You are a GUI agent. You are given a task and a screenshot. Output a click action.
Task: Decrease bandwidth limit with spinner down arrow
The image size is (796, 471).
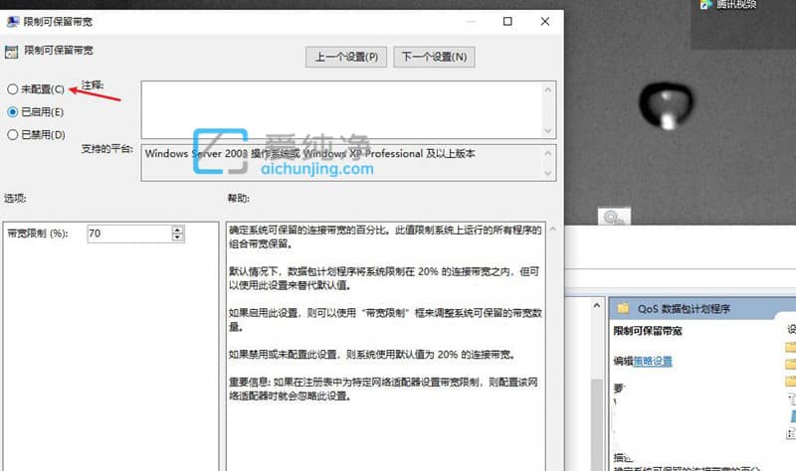pyautogui.click(x=177, y=237)
